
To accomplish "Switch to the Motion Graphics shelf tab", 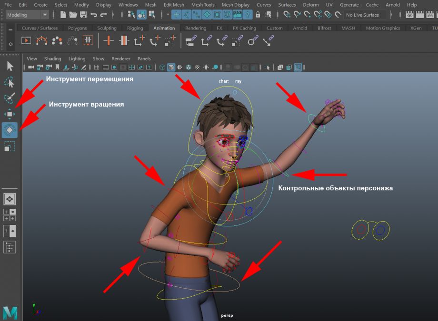I will coord(383,28).
